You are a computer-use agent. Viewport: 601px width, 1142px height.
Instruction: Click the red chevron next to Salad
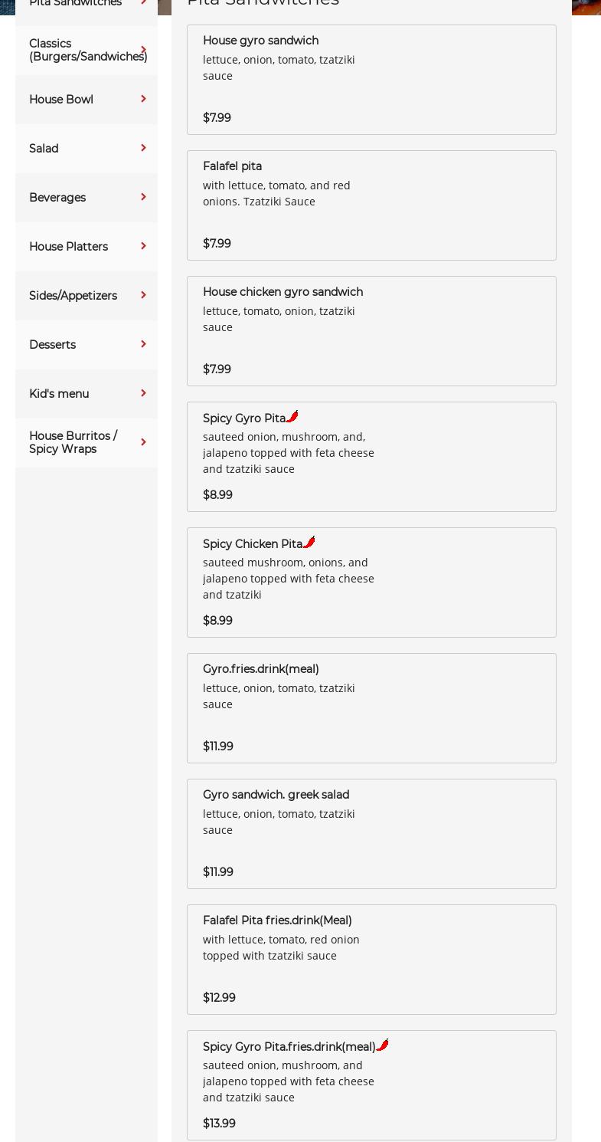[x=143, y=148]
